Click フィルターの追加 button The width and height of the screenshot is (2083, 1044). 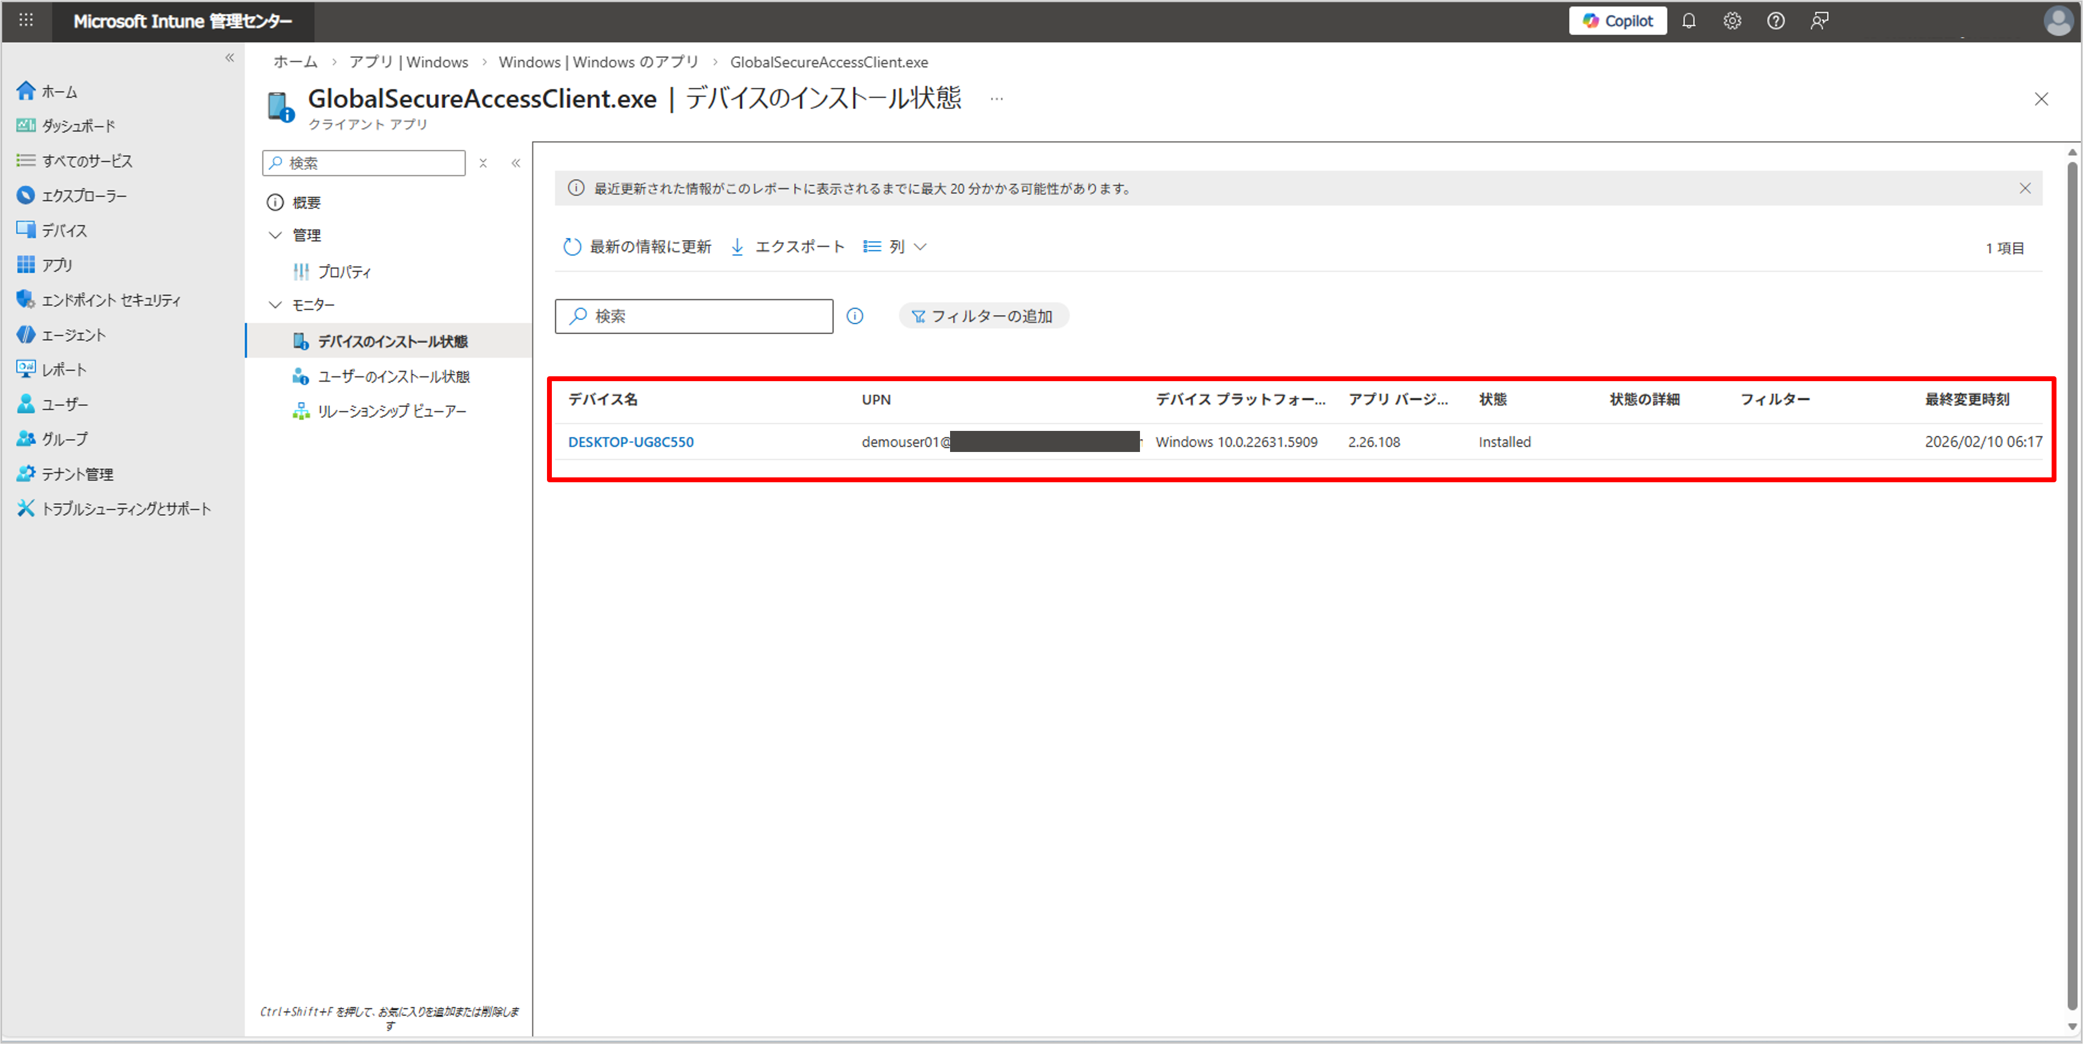(x=983, y=316)
